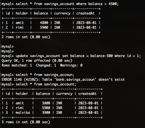Click the createdAt header in second table
145x128 pixels.
[87, 94]
